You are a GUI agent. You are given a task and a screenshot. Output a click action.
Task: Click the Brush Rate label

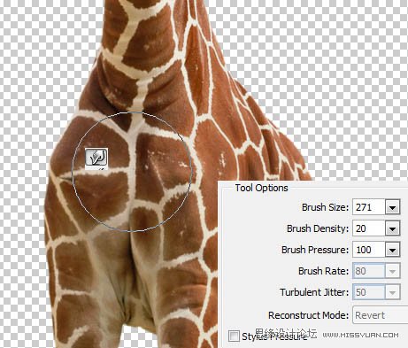(x=324, y=271)
